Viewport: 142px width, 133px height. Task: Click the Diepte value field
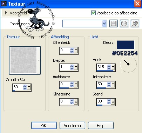click(x=65, y=67)
